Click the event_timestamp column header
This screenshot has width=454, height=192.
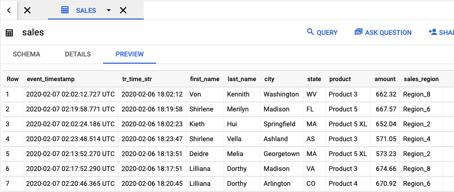pyautogui.click(x=51, y=79)
